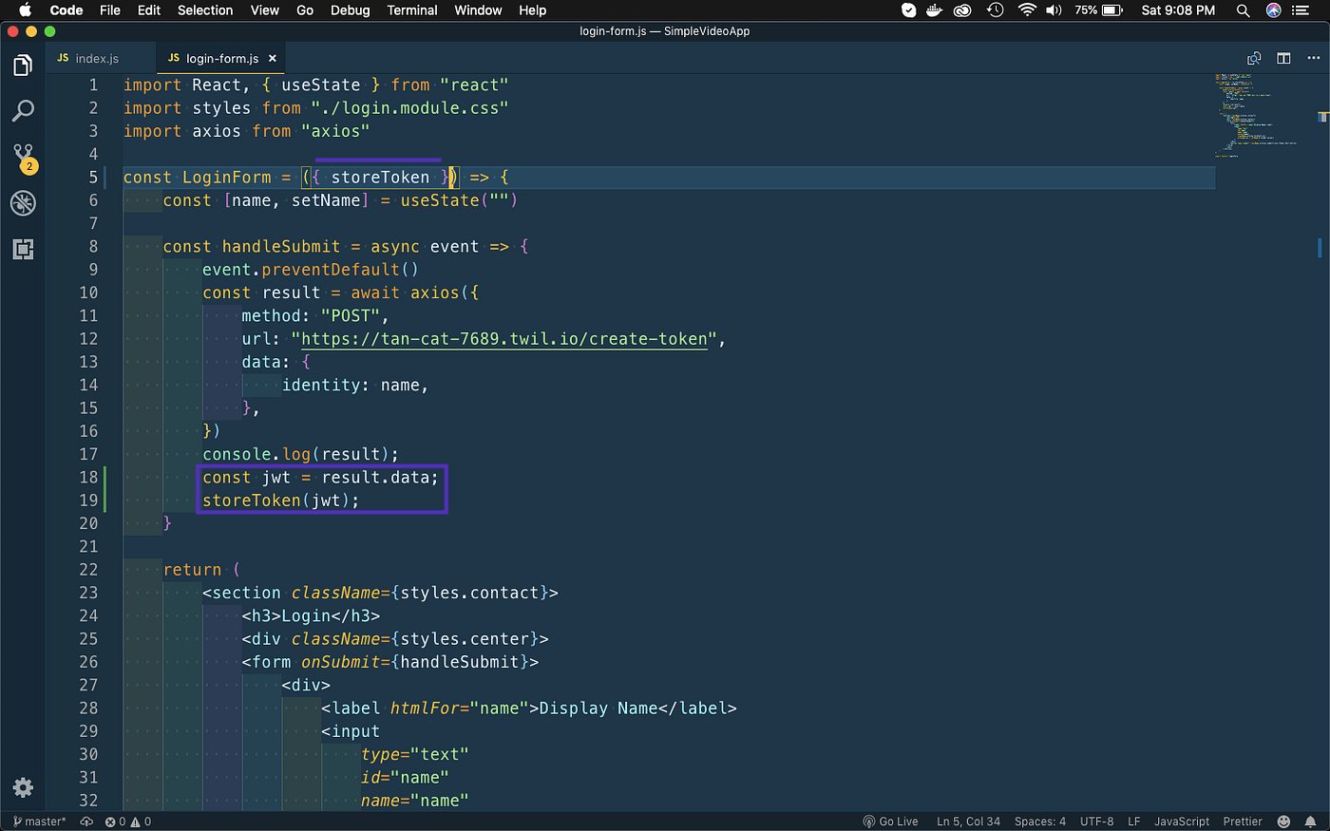Viewport: 1330px width, 831px height.
Task: Change file encoding via UTF-8
Action: [x=1096, y=822]
